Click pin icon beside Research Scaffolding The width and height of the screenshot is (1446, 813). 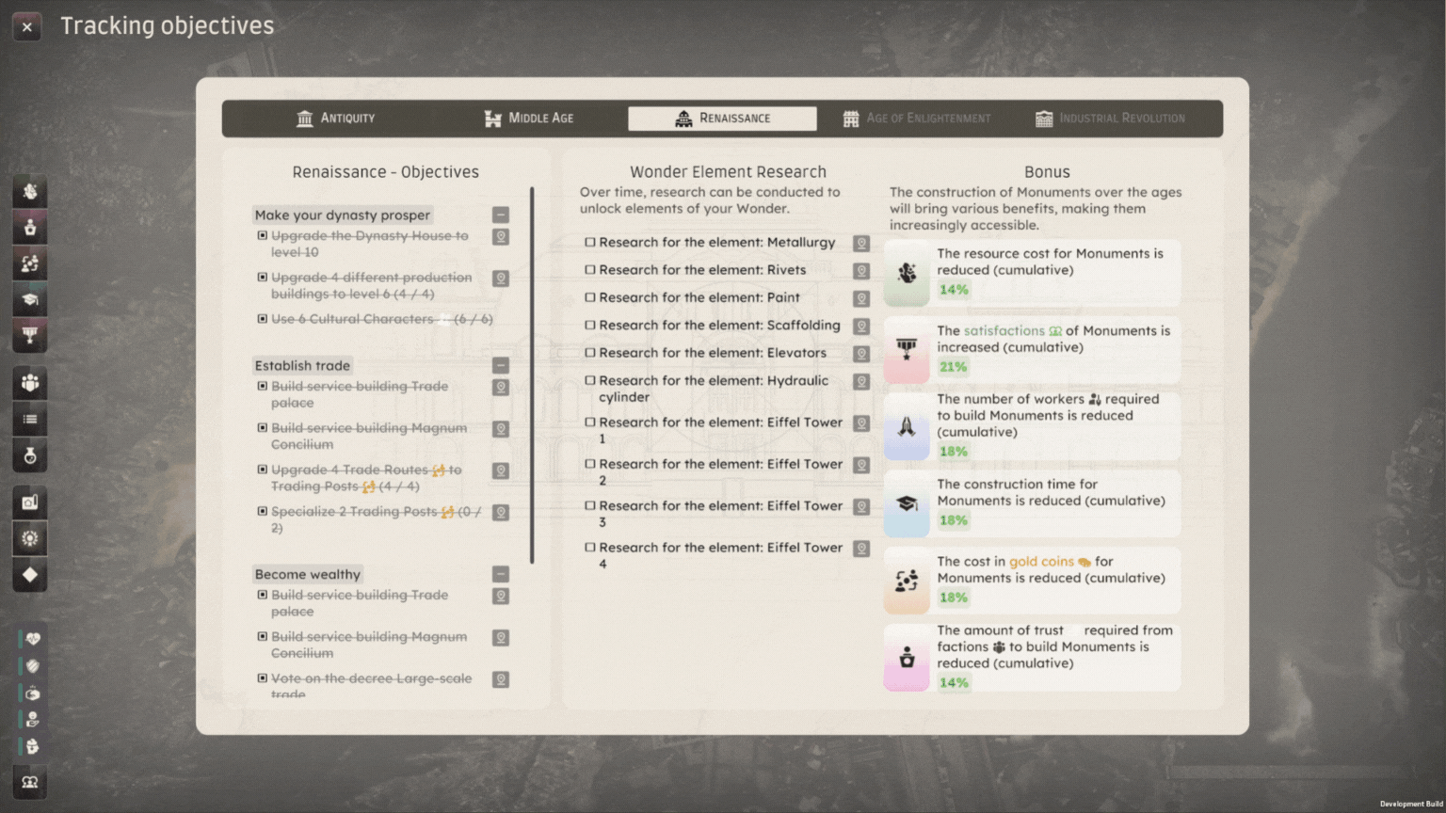pyautogui.click(x=860, y=327)
